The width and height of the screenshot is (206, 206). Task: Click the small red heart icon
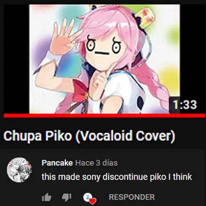[x=93, y=201]
